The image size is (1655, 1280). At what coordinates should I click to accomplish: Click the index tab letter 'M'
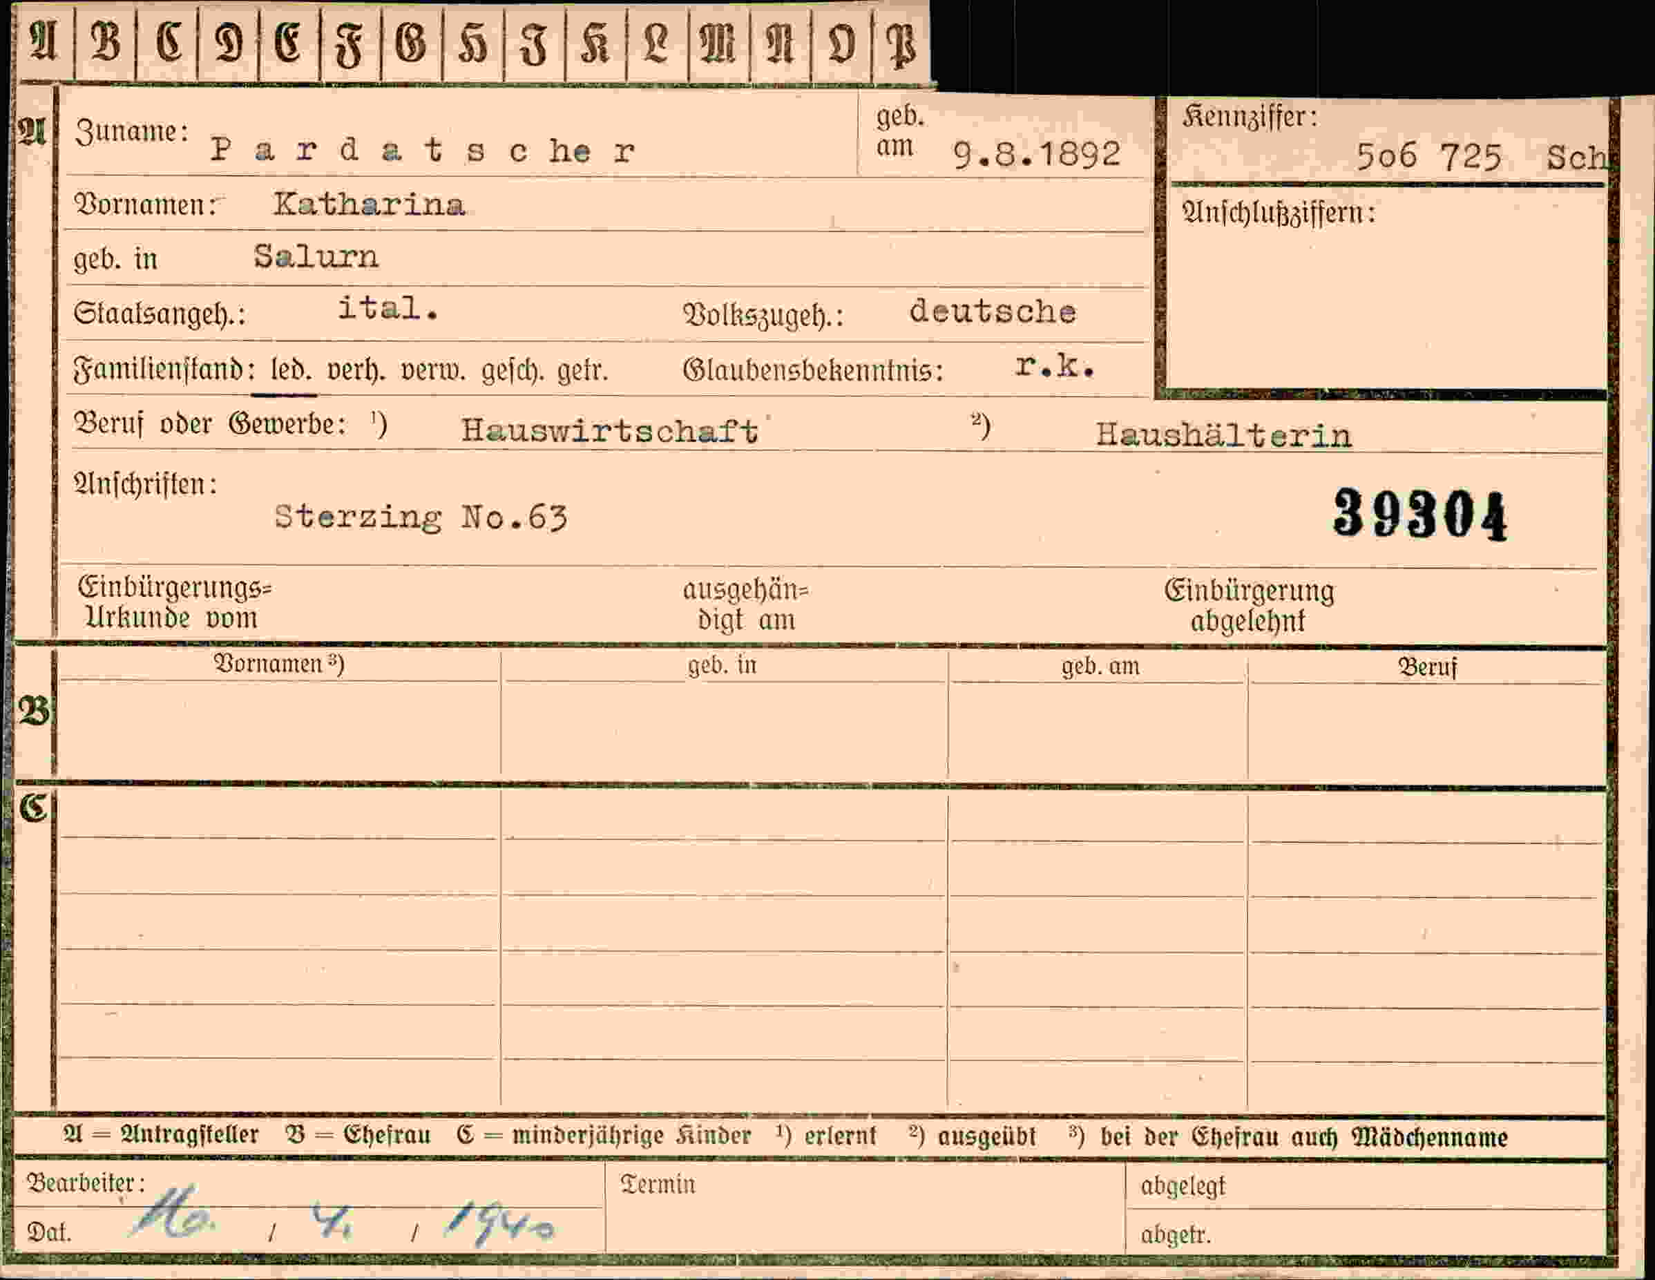click(x=718, y=44)
